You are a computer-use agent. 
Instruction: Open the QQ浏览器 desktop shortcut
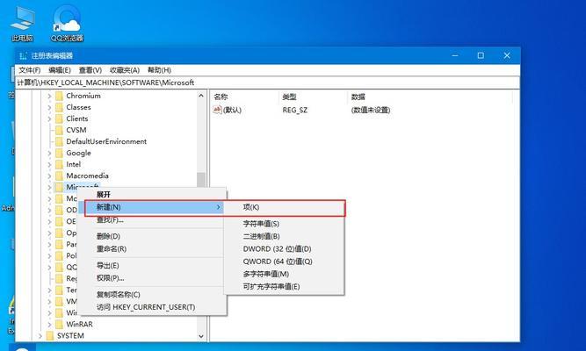click(67, 23)
